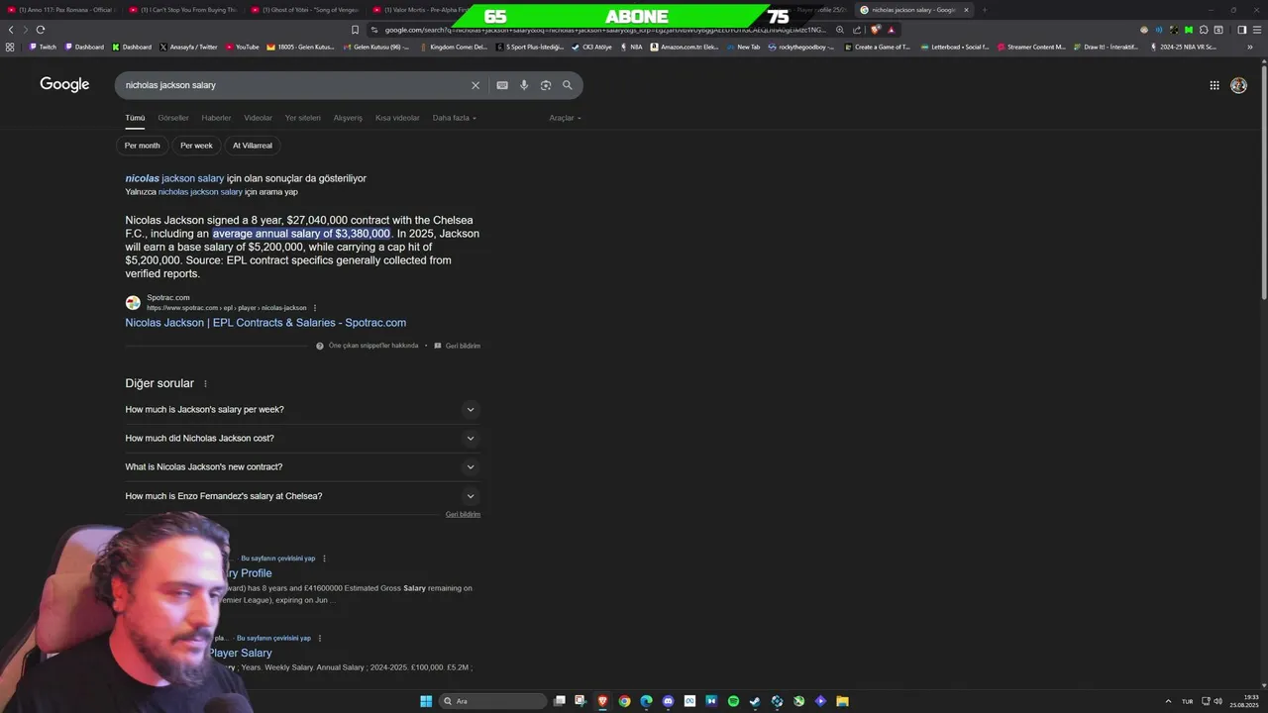Open the NBA bookmark
Viewport: 1268px width, 713px height.
pyautogui.click(x=630, y=47)
